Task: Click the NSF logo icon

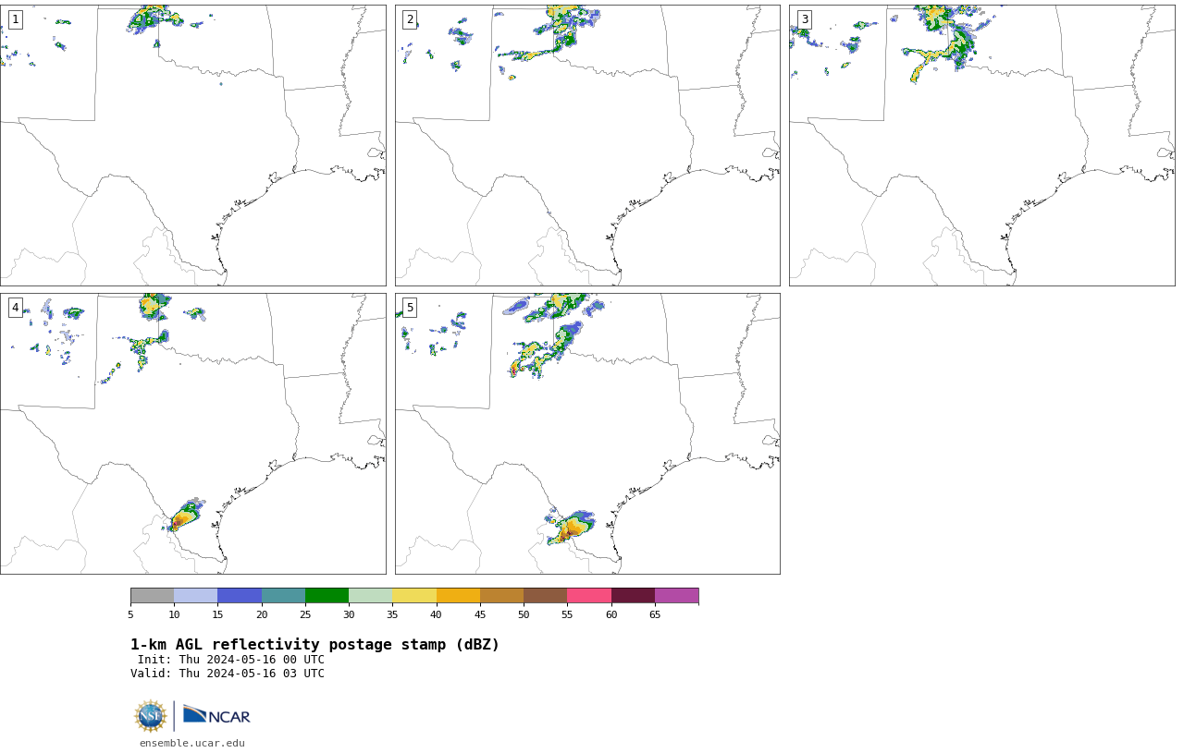Action: pos(151,716)
